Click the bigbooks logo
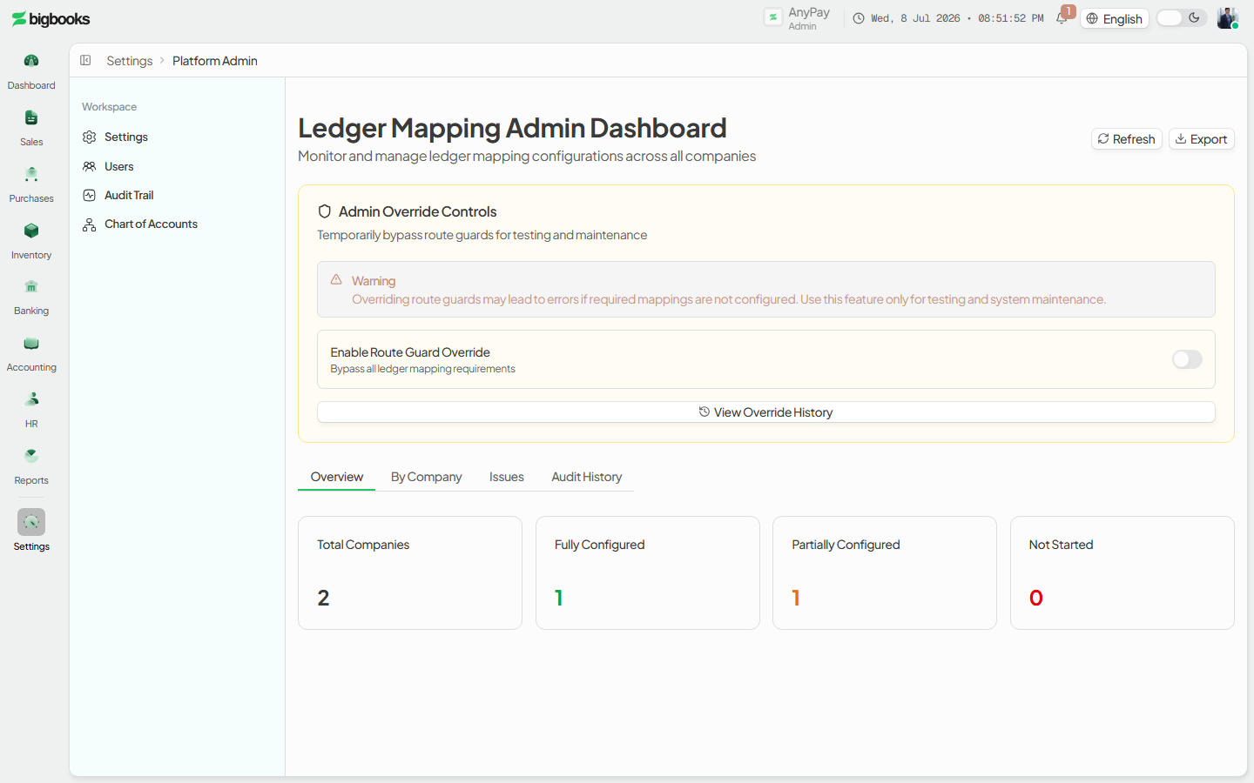The width and height of the screenshot is (1254, 783). point(51,19)
